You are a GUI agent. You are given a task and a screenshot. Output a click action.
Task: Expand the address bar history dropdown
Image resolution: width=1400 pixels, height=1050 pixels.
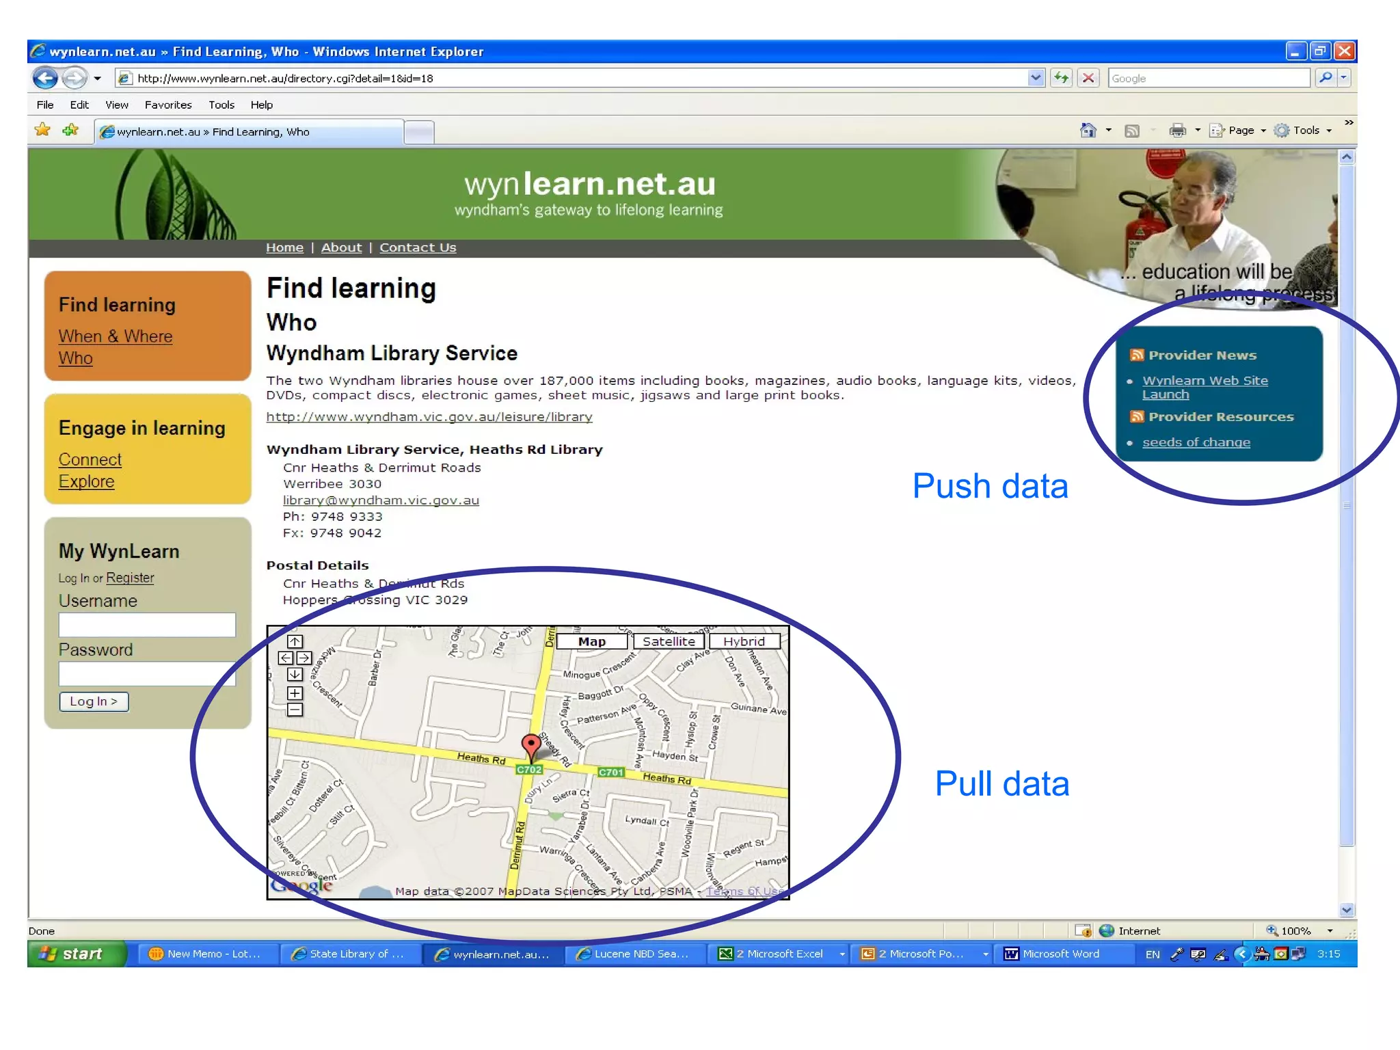[x=1036, y=78]
